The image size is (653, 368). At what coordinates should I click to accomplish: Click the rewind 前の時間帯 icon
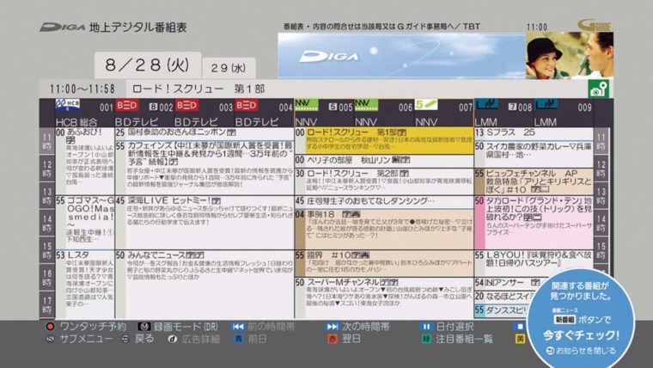tap(238, 327)
